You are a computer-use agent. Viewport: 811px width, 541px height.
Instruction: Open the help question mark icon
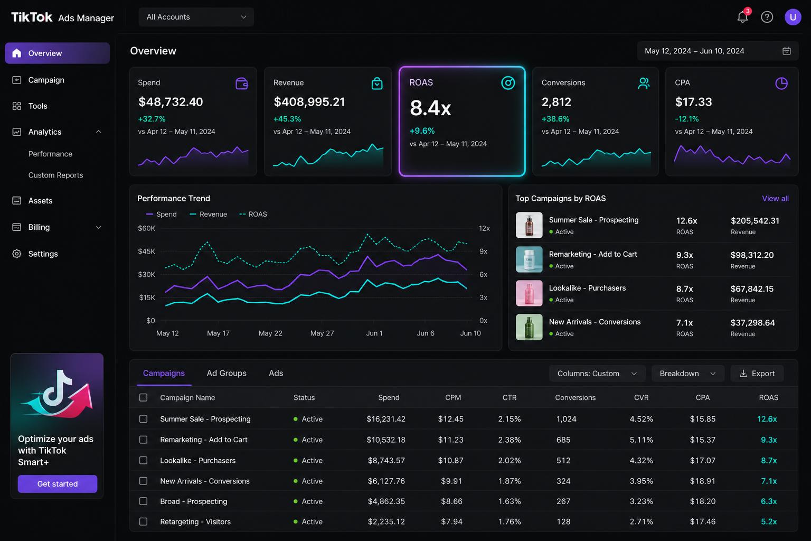[x=767, y=17]
